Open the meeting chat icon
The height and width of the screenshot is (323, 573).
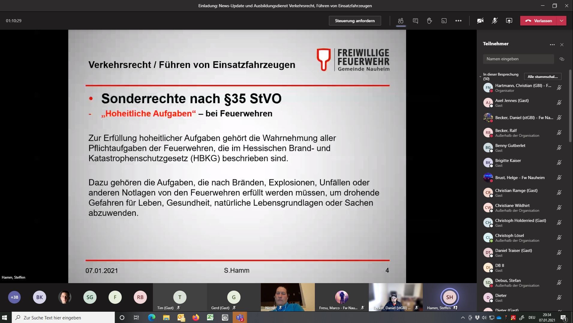(x=415, y=21)
